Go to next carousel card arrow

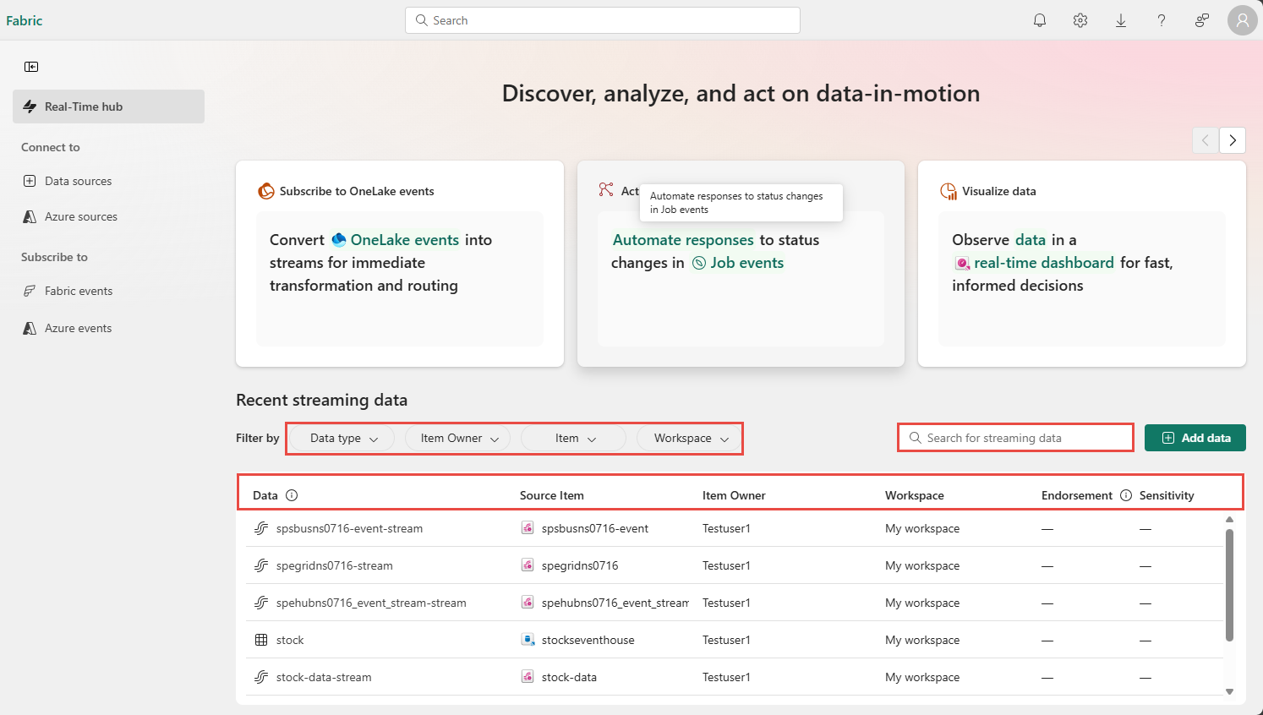click(x=1233, y=140)
